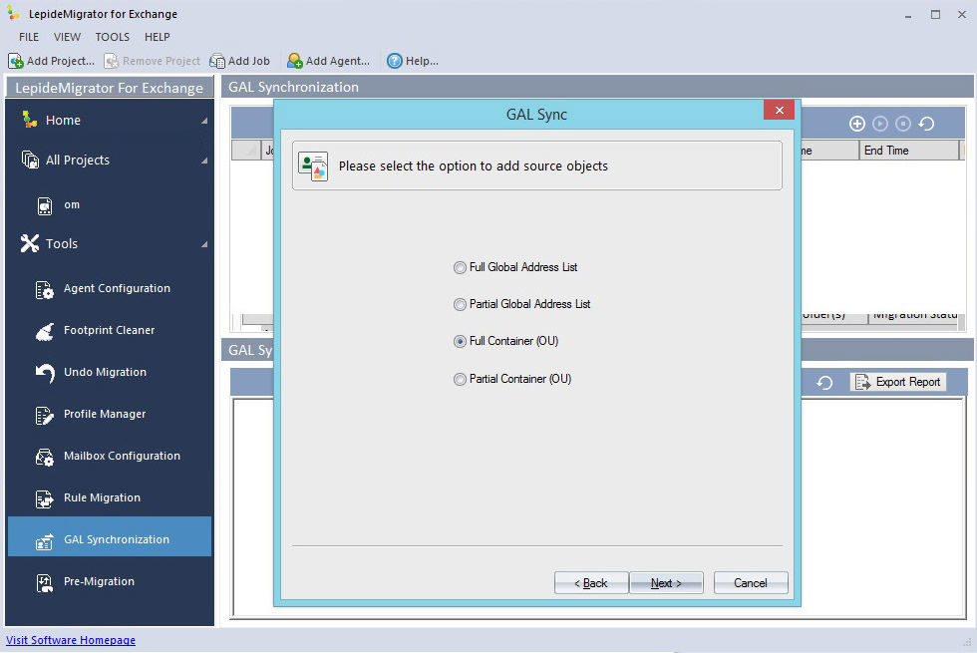The height and width of the screenshot is (653, 977).
Task: Click Next to continue GAL Sync
Action: [666, 583]
